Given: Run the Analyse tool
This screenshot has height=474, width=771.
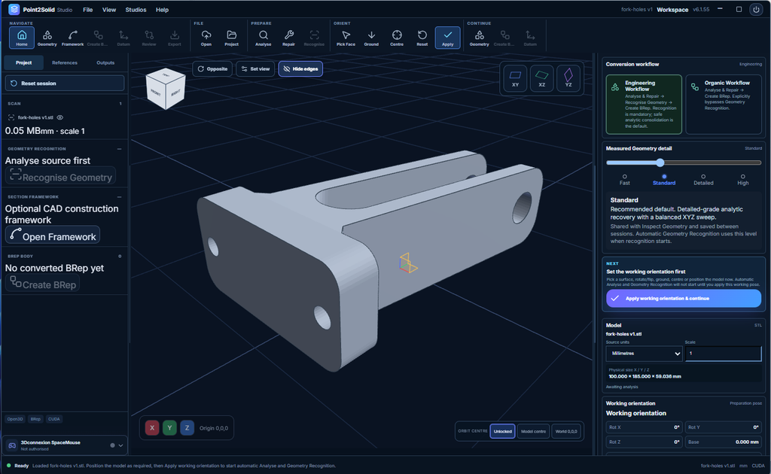Looking at the screenshot, I should 263,38.
